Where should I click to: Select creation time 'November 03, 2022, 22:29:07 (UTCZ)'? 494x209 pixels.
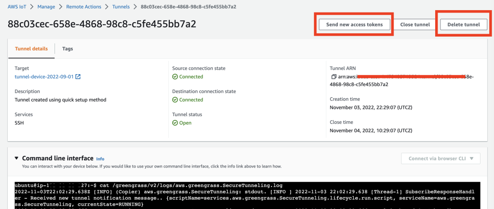coord(371,107)
